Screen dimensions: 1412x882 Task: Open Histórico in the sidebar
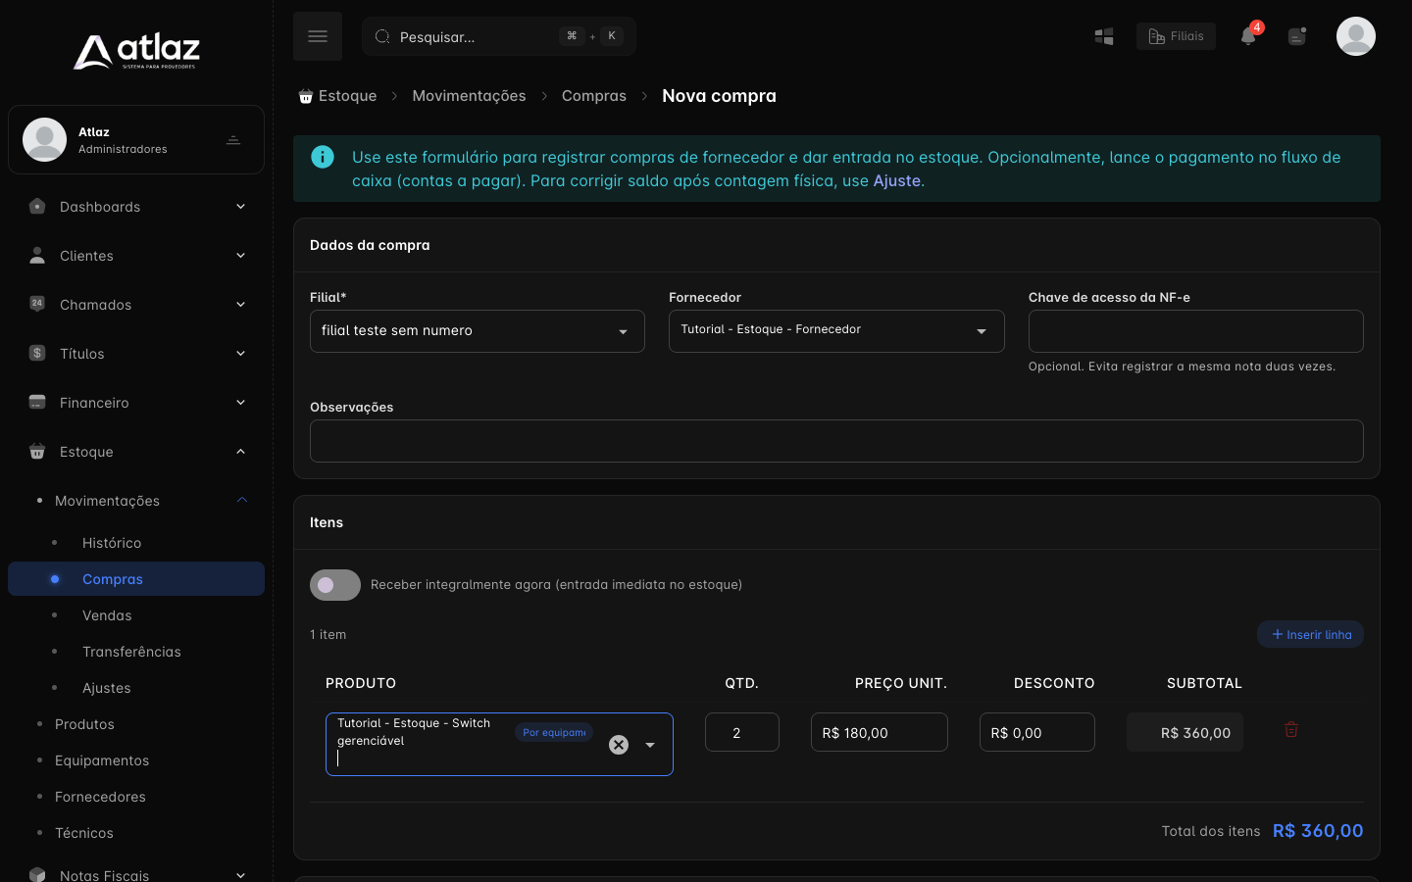(112, 543)
